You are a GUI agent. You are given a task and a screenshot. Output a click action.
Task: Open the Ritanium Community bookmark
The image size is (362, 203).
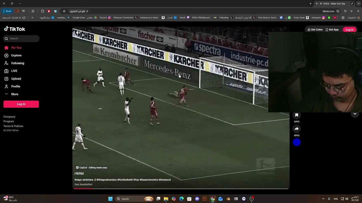pos(125,17)
